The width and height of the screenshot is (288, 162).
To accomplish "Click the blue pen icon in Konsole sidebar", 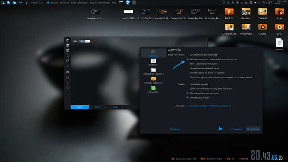I will point(68,66).
